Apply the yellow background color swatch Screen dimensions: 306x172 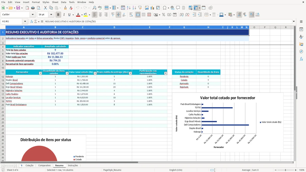[86, 15]
